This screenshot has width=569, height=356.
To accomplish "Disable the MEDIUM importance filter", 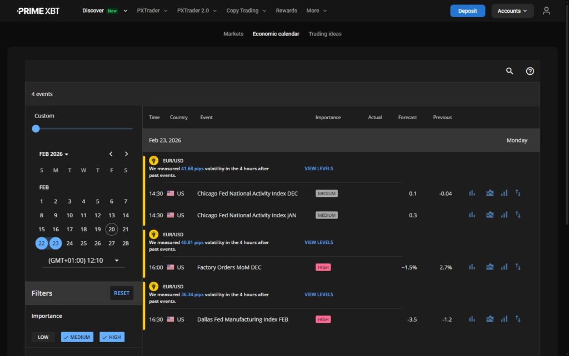I will [x=77, y=337].
